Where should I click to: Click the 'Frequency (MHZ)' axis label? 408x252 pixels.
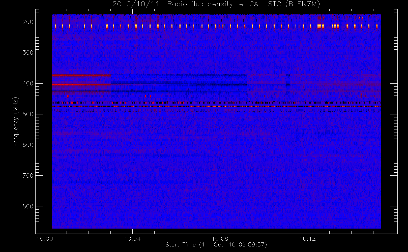(16, 121)
